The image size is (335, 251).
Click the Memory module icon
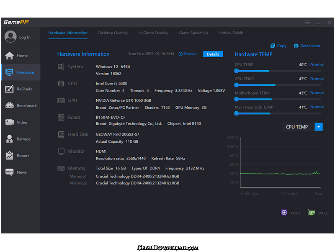click(61, 169)
